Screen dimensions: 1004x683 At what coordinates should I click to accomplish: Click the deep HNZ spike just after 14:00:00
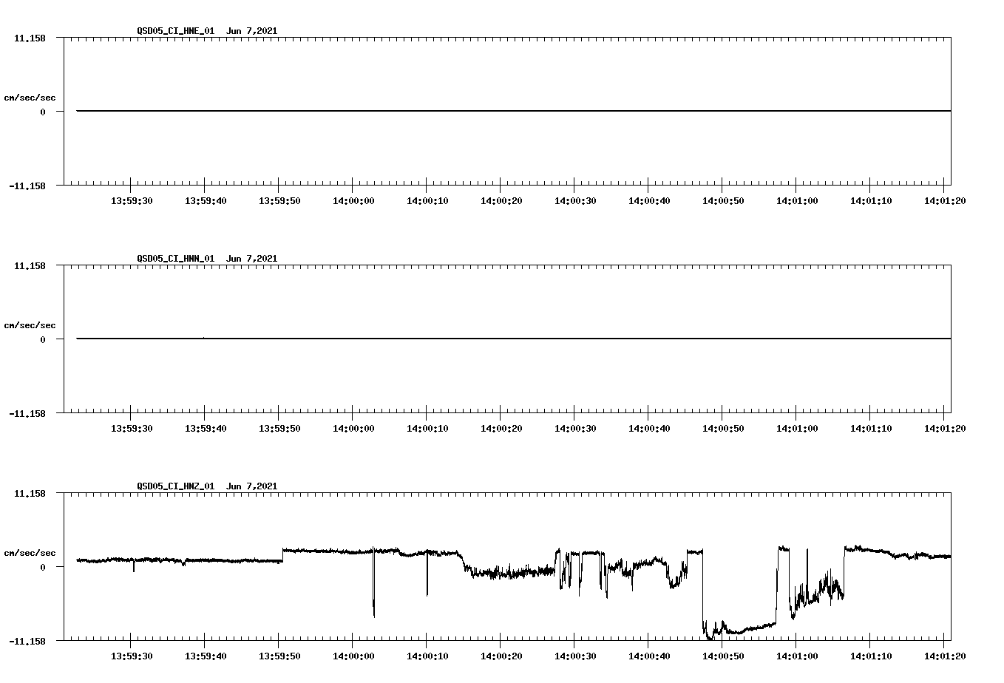tap(373, 584)
